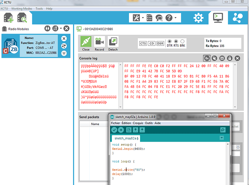Expand the sort modules dropdown arrow

click(61, 28)
